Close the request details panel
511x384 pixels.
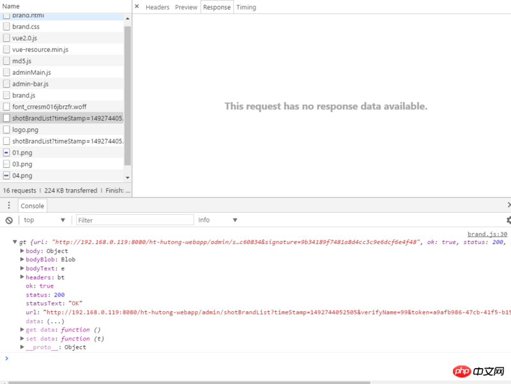coord(137,6)
